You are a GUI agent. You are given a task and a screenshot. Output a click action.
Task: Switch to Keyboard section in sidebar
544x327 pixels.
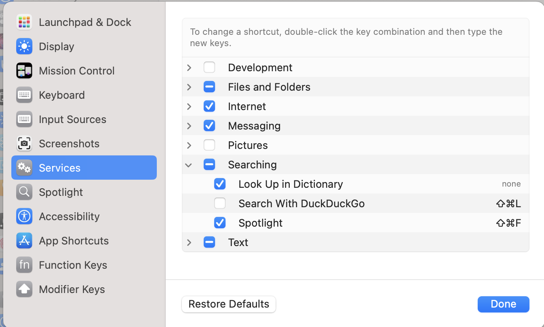(61, 95)
